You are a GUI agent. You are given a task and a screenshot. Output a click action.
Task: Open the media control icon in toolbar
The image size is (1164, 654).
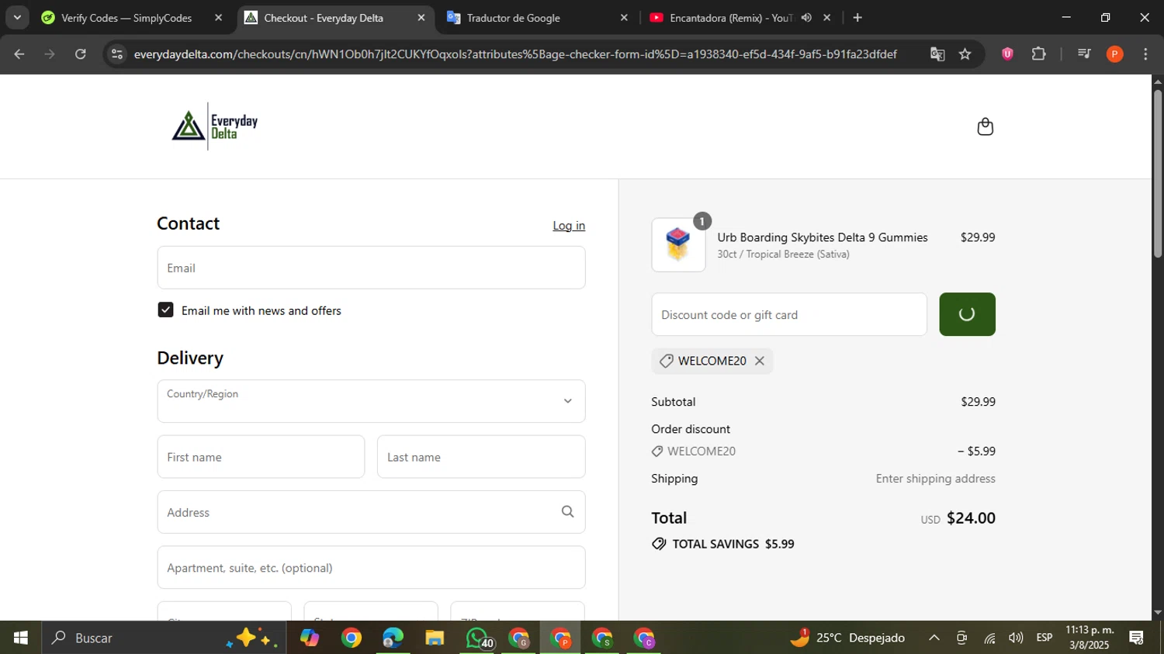(1084, 54)
